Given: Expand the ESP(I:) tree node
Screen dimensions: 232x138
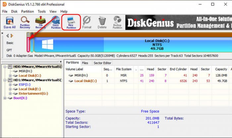Looking at the screenshot, I should click(x=10, y=85).
